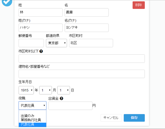Screen dimensions: 165x129
Task: Select 業務執行社員 from the role list
Action: [31, 120]
